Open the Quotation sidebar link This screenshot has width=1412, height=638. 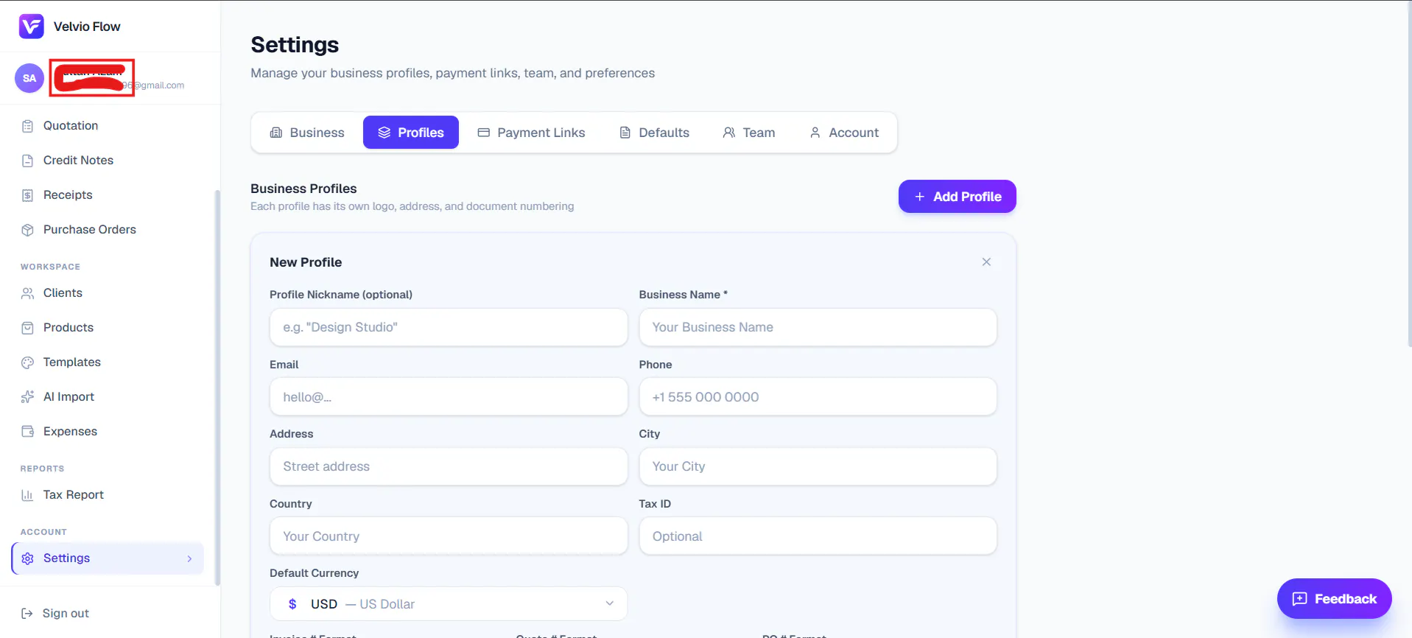(x=108, y=126)
